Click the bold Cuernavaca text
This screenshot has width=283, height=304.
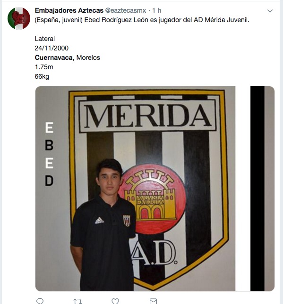(x=54, y=58)
